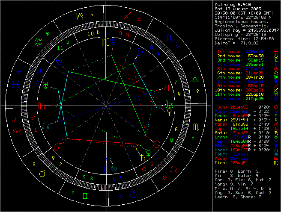Select the red Jupiter glyph in the wheel
281x212 pixels.
pos(166,88)
